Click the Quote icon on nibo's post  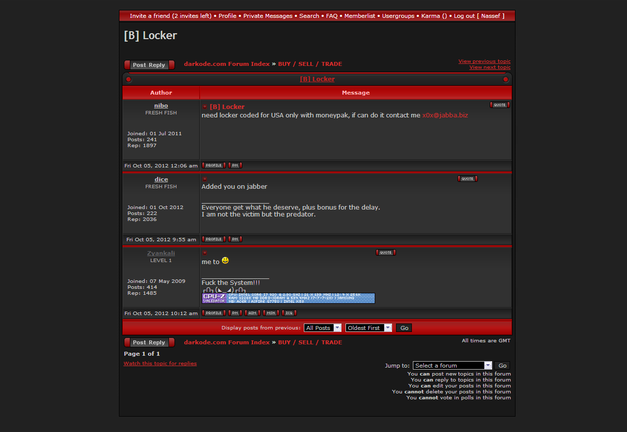pos(500,105)
